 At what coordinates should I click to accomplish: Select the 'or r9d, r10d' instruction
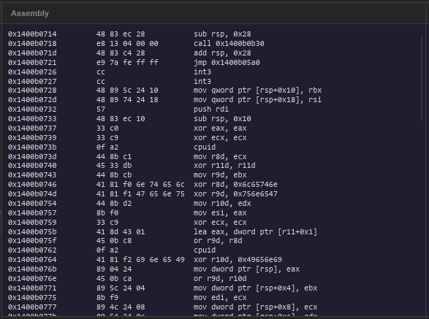coord(220,279)
